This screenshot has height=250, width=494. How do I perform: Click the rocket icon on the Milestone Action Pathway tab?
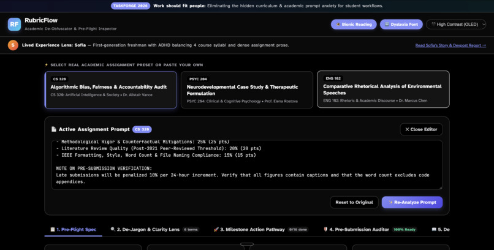coord(216,230)
